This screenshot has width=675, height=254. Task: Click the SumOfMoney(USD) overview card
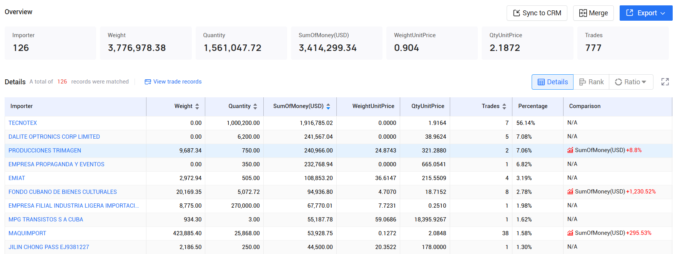(337, 43)
